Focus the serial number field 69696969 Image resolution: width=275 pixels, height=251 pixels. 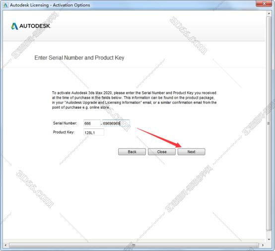tap(116, 124)
